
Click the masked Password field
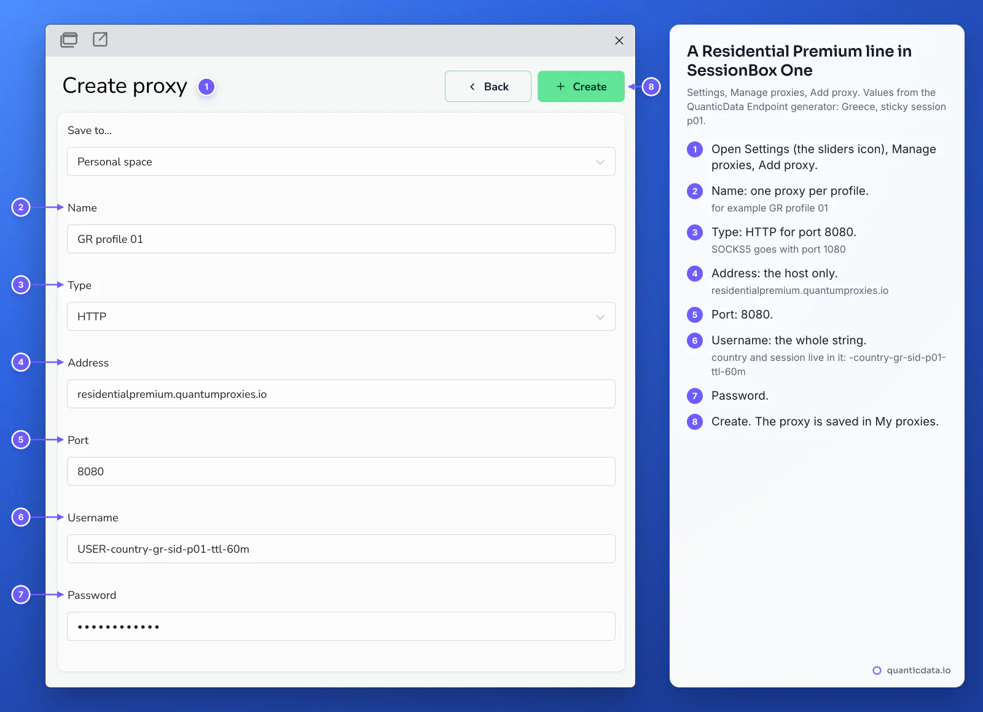point(341,627)
